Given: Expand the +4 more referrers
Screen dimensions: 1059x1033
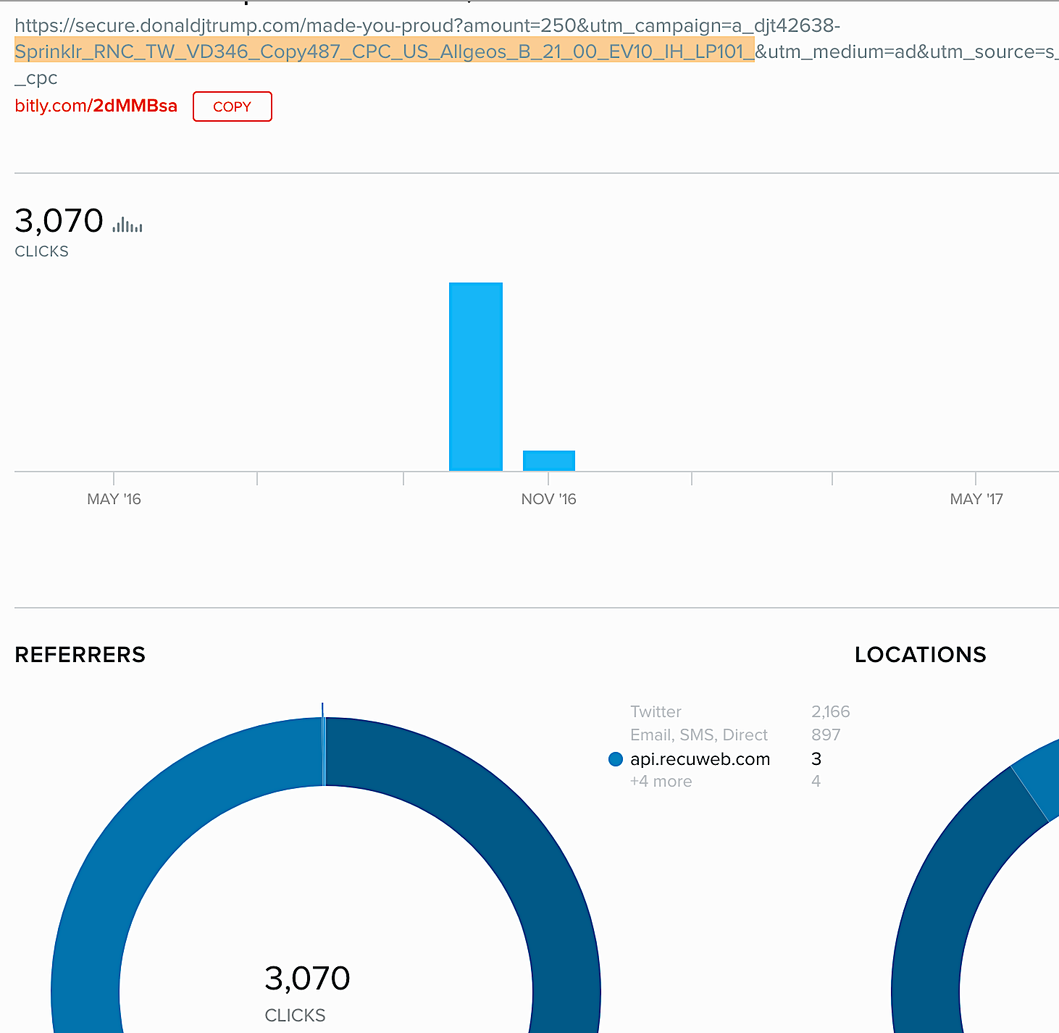Looking at the screenshot, I should (661, 782).
